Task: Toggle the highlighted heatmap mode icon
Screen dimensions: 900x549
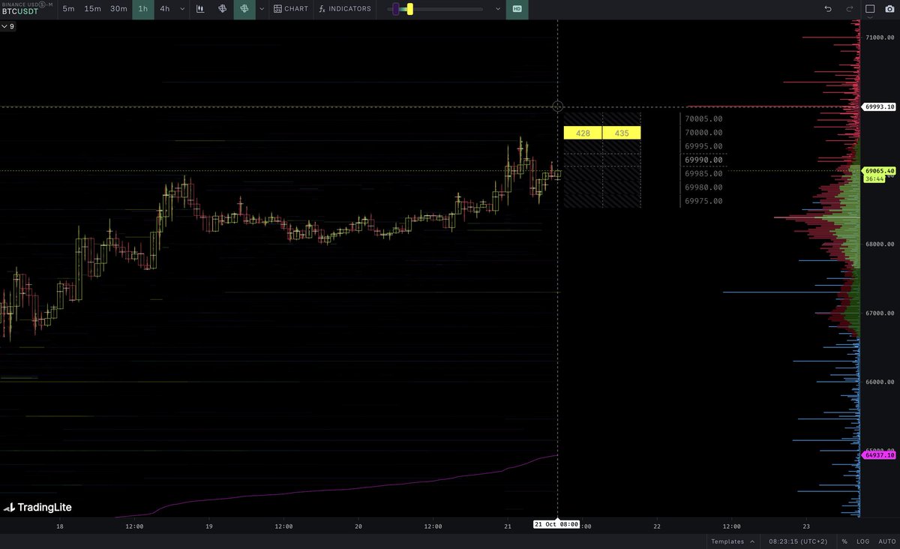Action: tap(244, 9)
